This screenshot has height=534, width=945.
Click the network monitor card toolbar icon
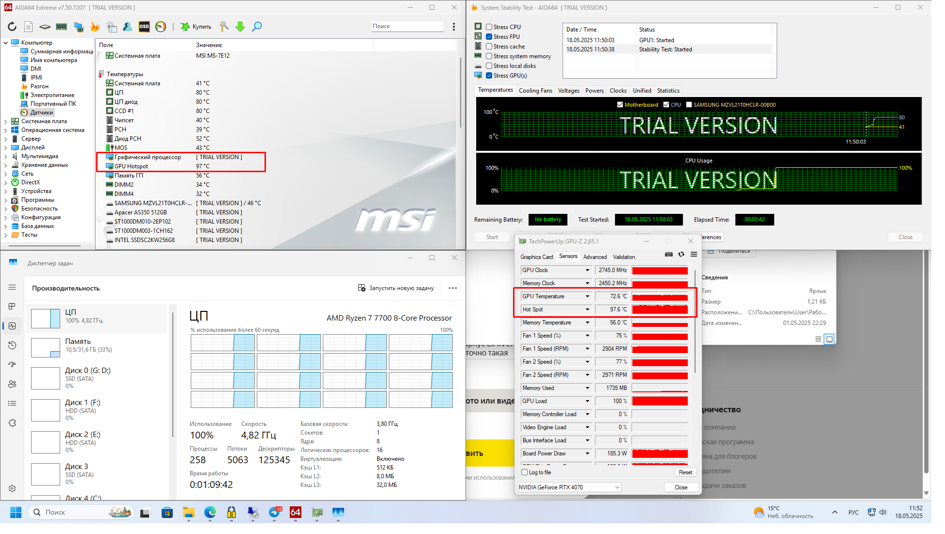pos(78,27)
